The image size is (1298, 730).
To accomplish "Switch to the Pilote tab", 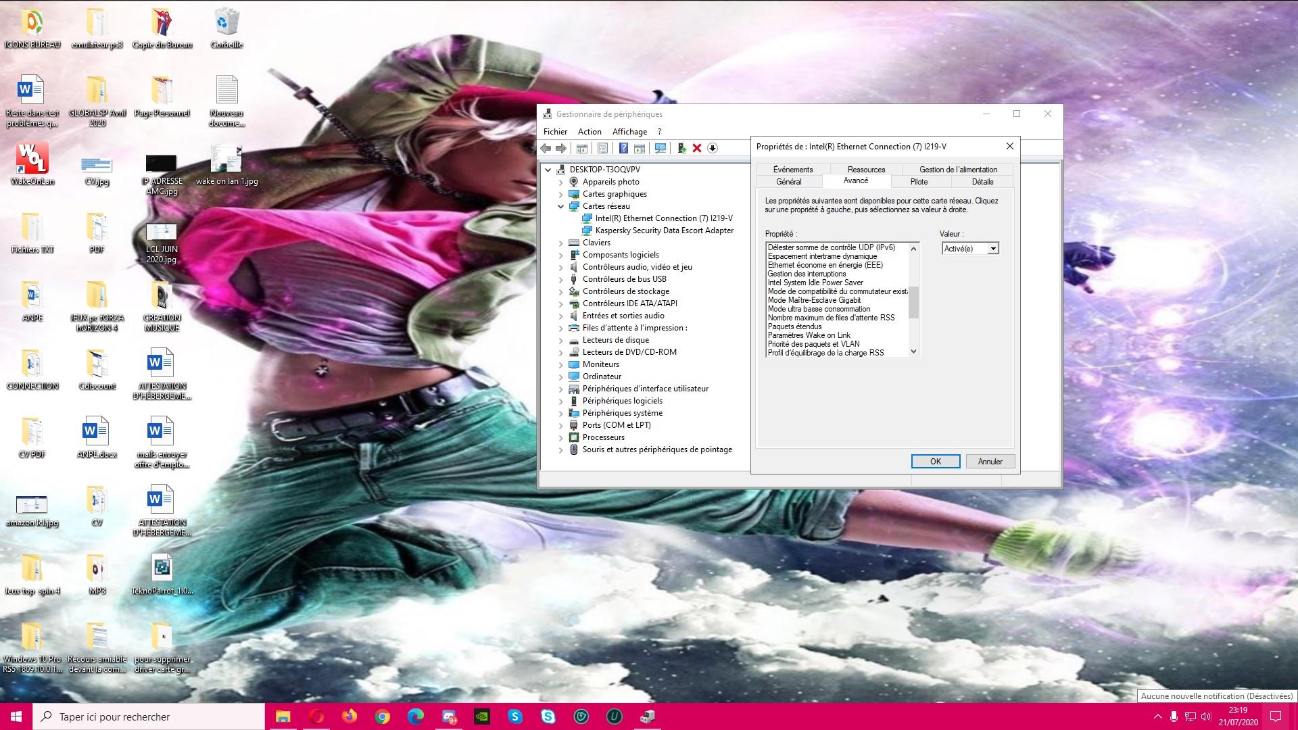I will pyautogui.click(x=919, y=181).
